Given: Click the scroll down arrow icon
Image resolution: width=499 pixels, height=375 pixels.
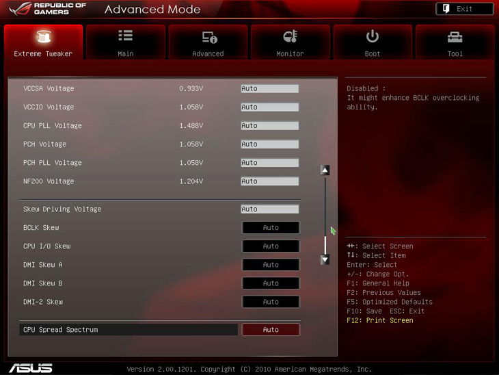Looking at the screenshot, I should click(325, 259).
